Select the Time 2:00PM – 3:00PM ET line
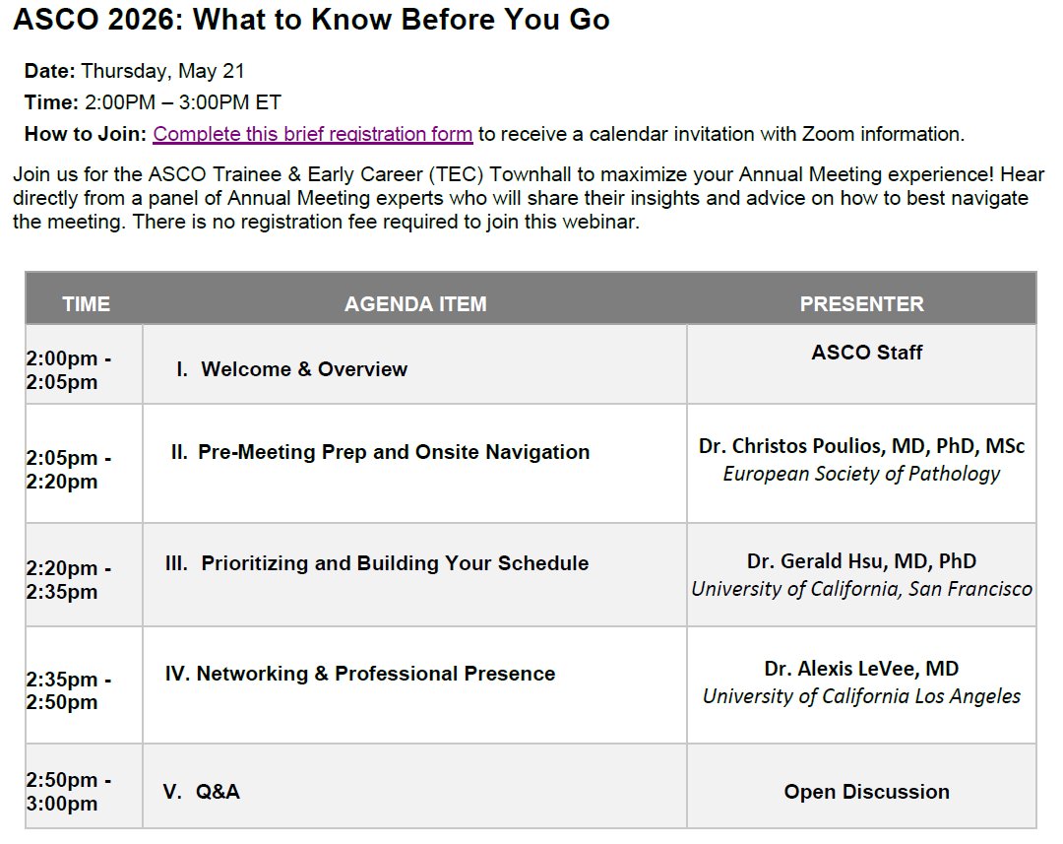The image size is (1063, 844). tap(153, 102)
